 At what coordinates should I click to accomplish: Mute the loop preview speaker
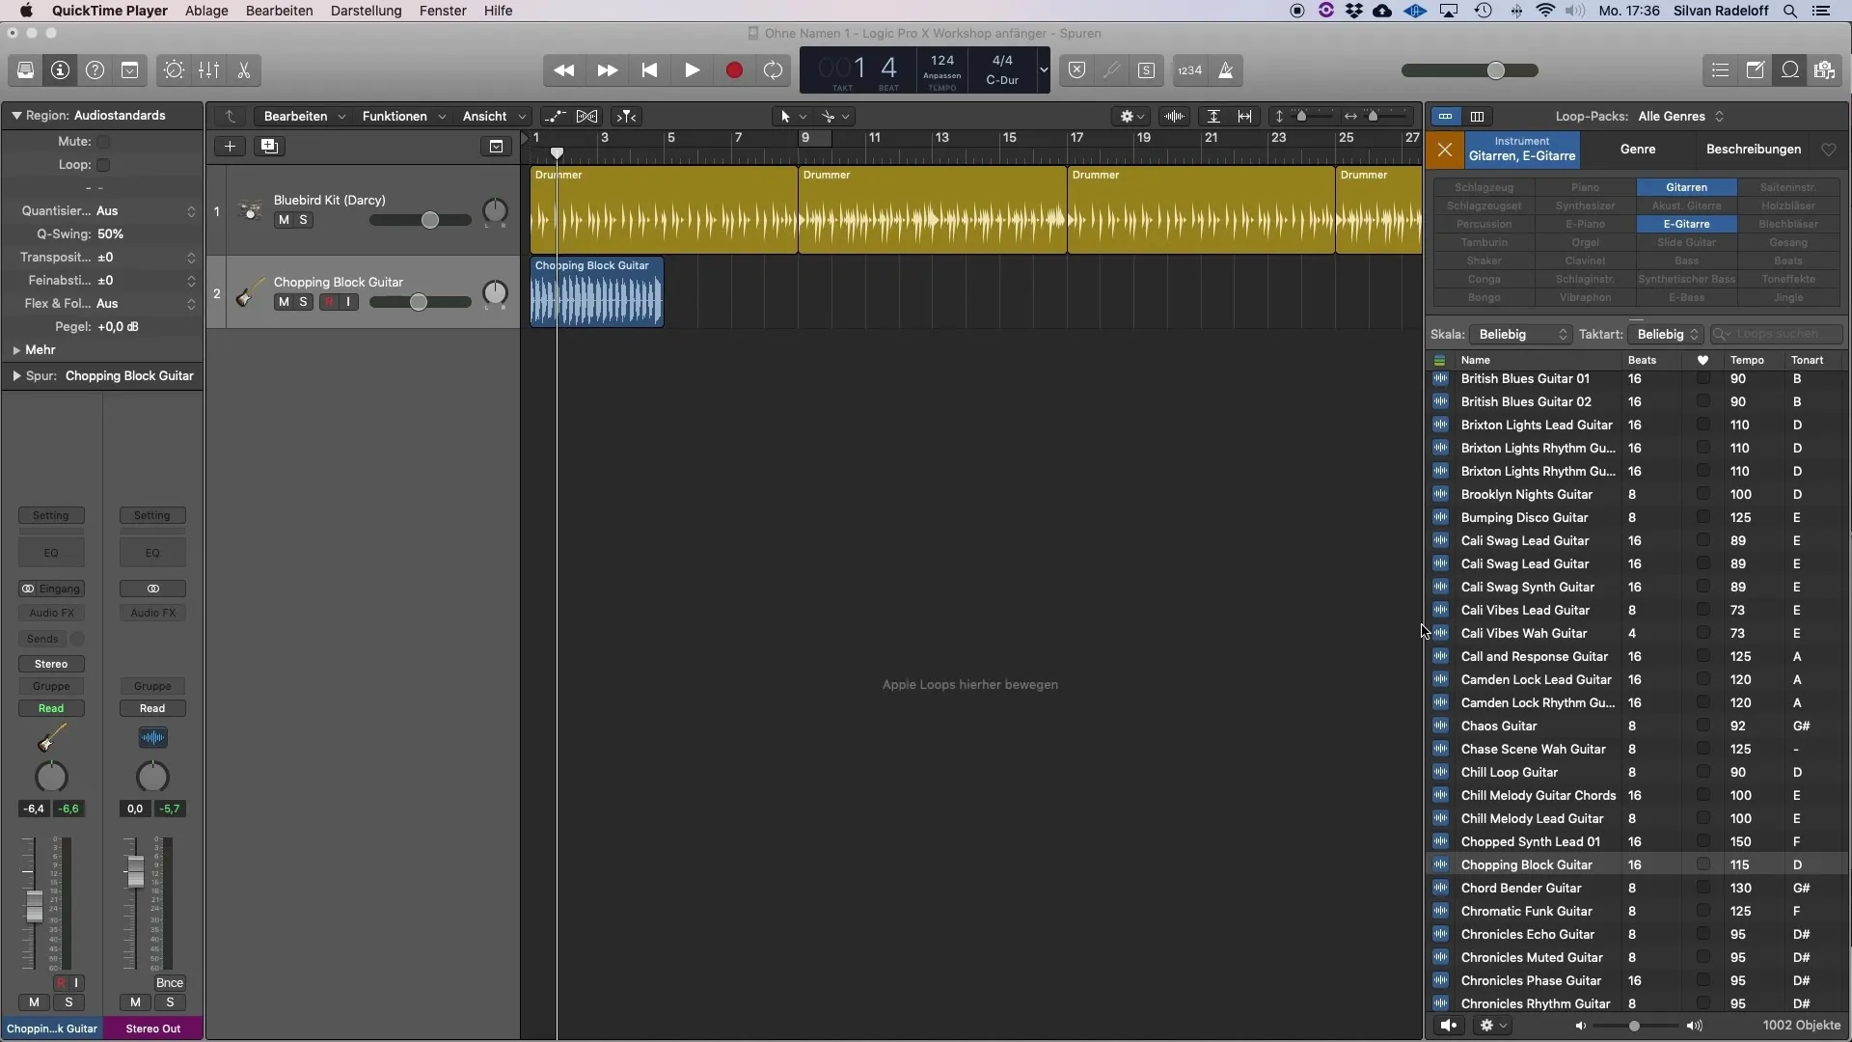pyautogui.click(x=1449, y=1026)
